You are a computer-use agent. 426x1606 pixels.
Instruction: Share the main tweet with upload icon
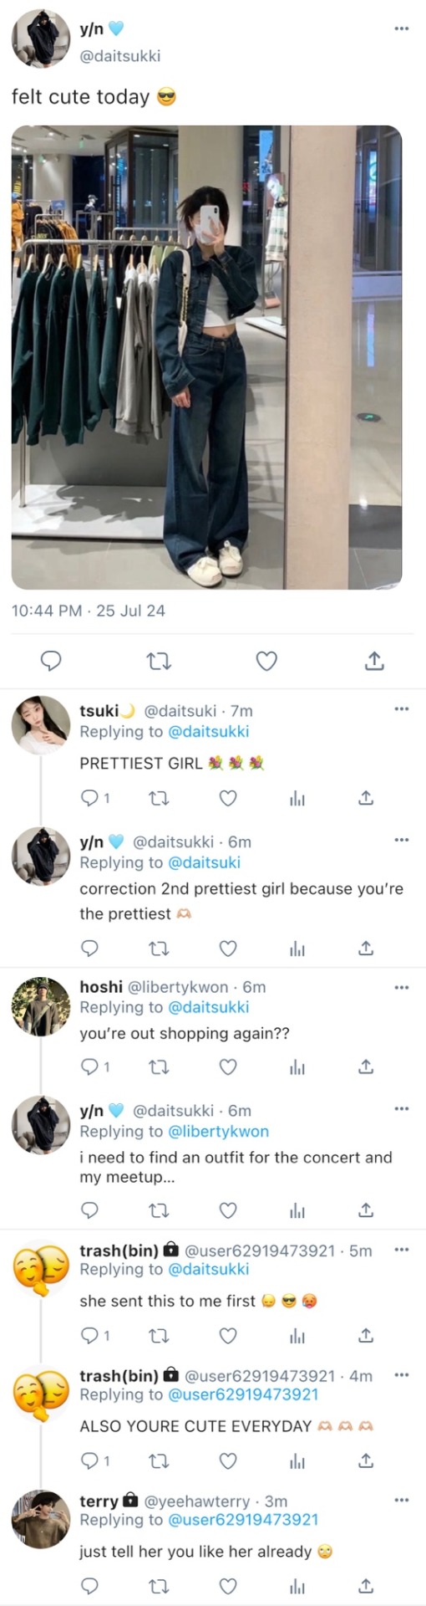point(374,661)
